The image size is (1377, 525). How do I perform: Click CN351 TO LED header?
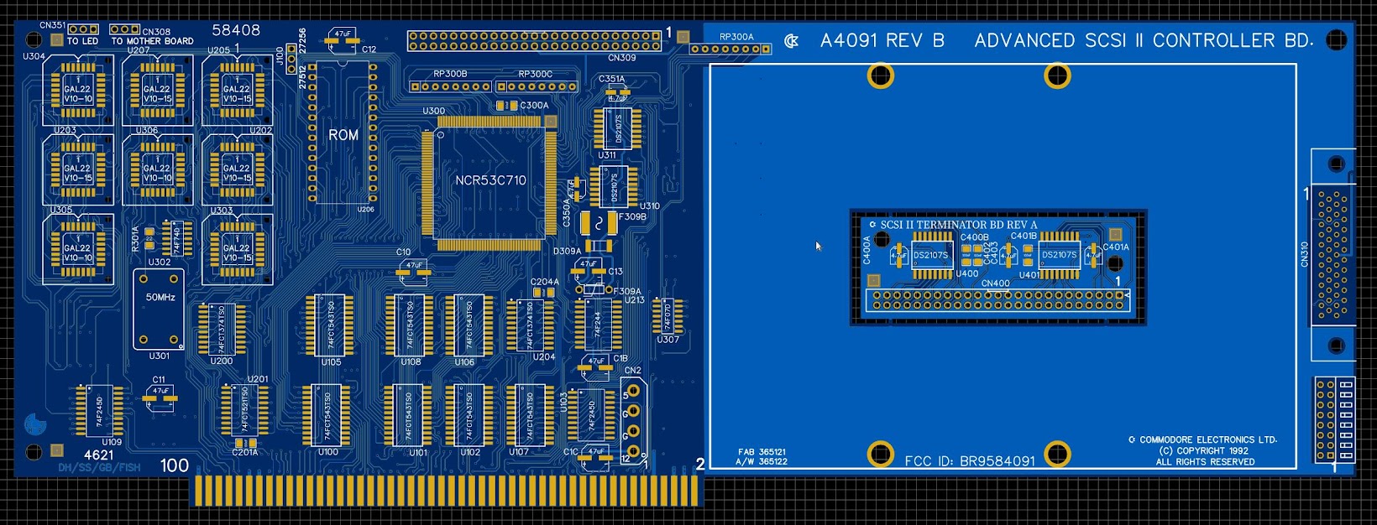click(82, 29)
